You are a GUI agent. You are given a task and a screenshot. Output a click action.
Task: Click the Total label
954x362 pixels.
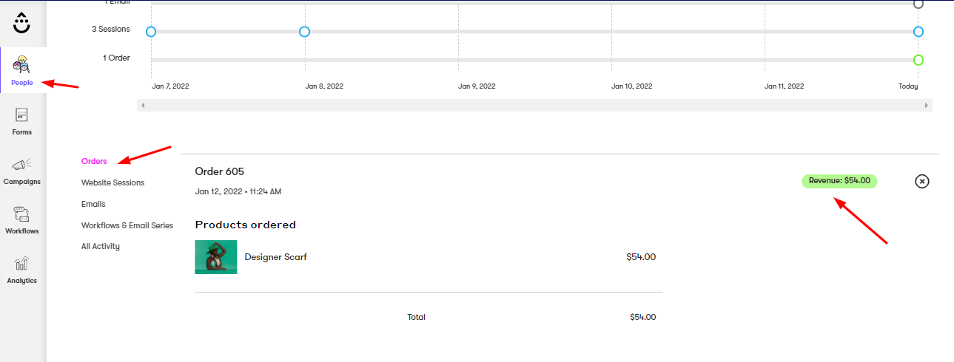pos(417,317)
